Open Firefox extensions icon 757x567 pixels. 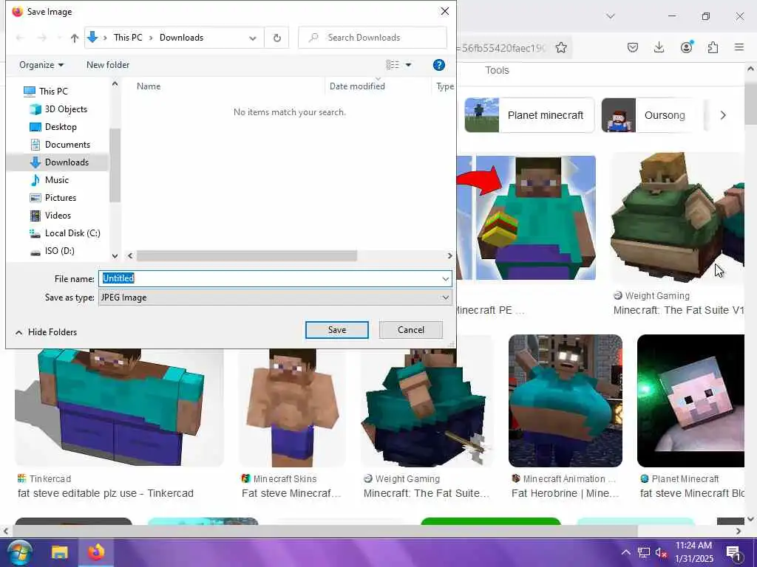(713, 47)
